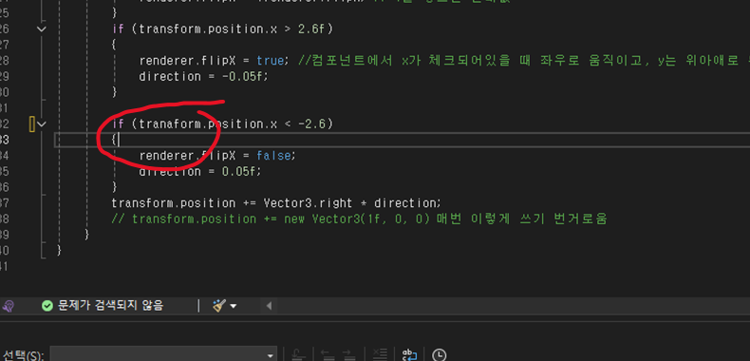Click the green no-issues check mark
Viewport: 750px width, 361px height.
[x=47, y=306]
